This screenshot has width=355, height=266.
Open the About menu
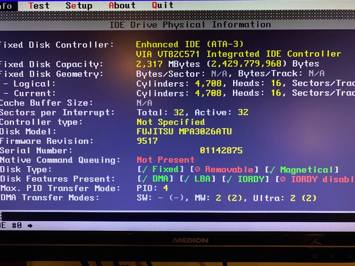click(122, 5)
